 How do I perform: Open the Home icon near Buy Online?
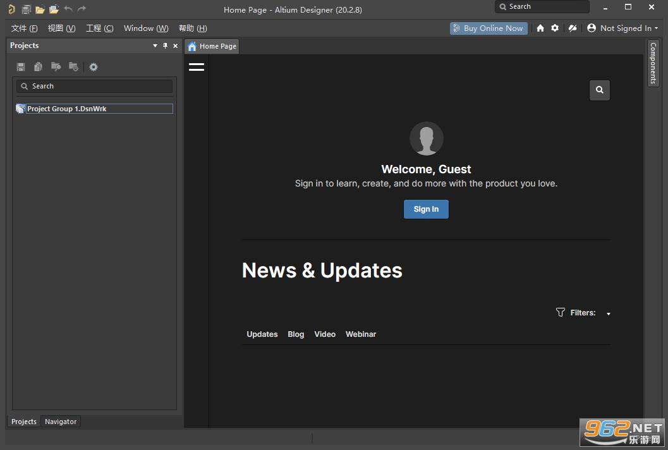click(540, 28)
